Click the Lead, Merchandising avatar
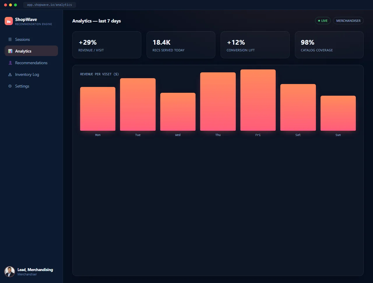This screenshot has height=283, width=373. point(10,272)
